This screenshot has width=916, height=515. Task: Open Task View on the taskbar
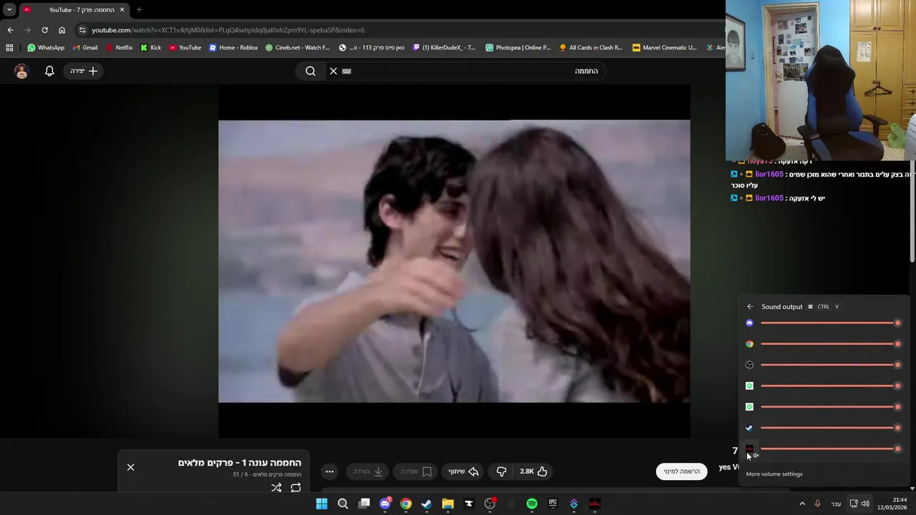(x=364, y=504)
